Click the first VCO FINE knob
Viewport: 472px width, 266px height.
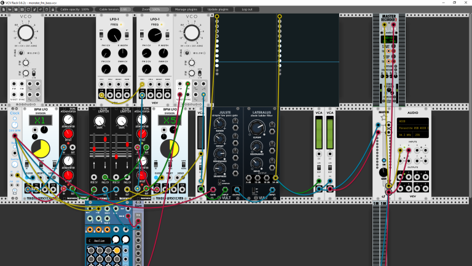pyautogui.click(x=21, y=53)
